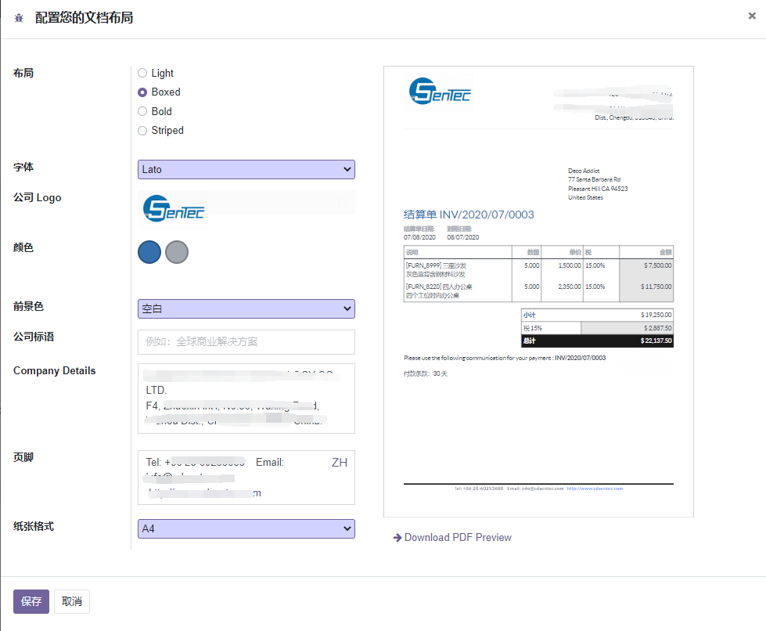Click the 纸张格式 field label
766x631 pixels.
point(34,526)
